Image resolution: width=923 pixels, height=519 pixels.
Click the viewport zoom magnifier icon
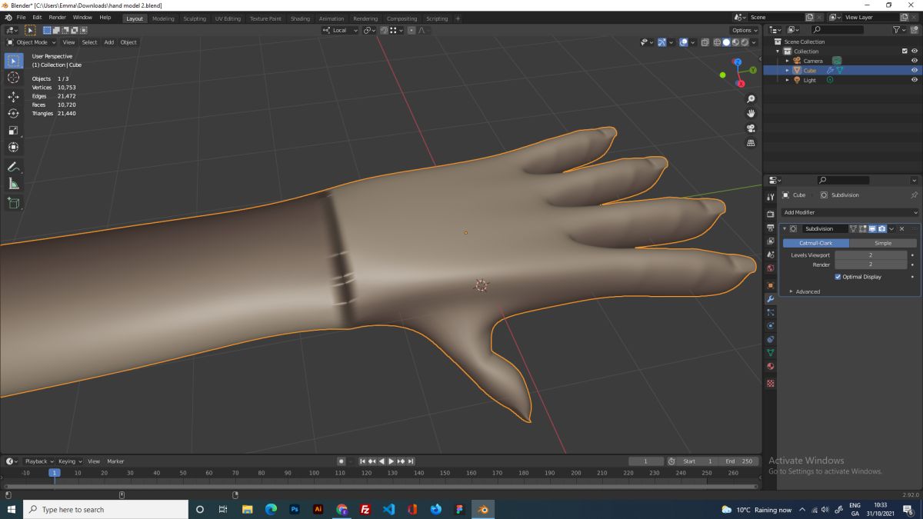pyautogui.click(x=751, y=99)
